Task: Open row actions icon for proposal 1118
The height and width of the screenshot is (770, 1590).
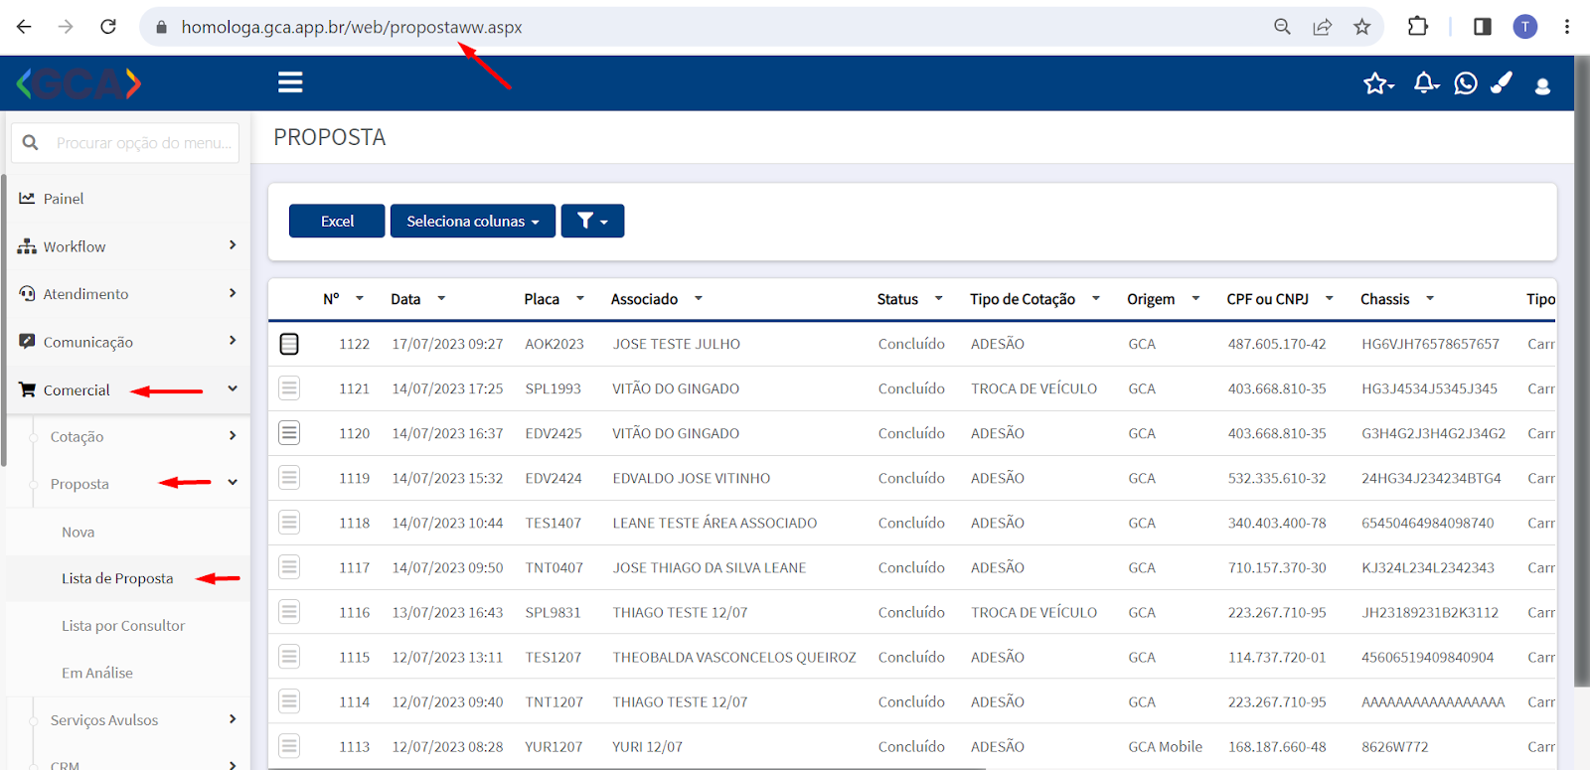Action: 289,523
